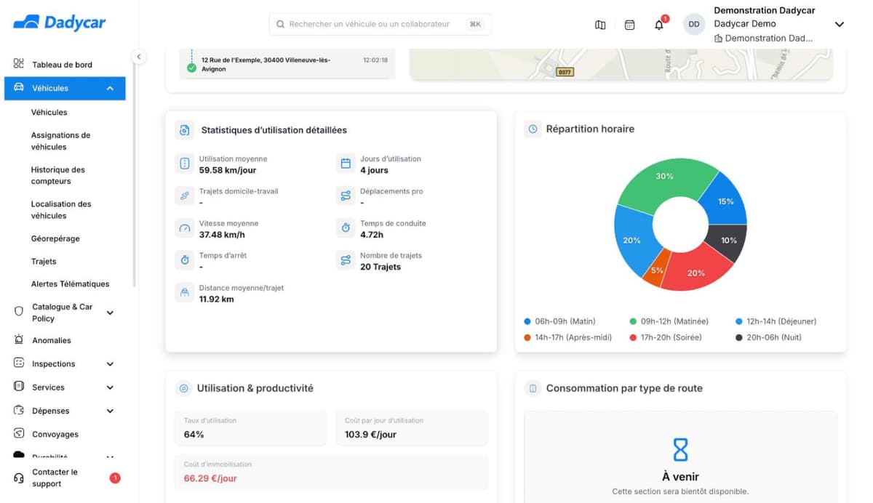
Task: Click the Dadycar logo
Action: [x=60, y=23]
